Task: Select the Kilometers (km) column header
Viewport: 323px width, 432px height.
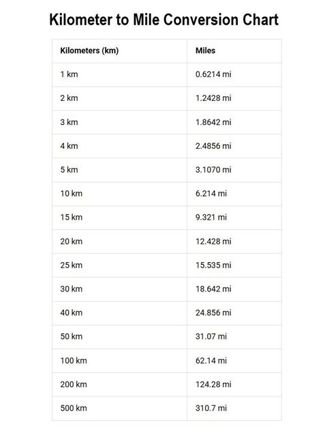Action: [89, 51]
